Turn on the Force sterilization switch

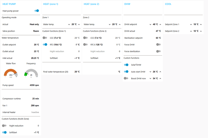pos(158,51)
